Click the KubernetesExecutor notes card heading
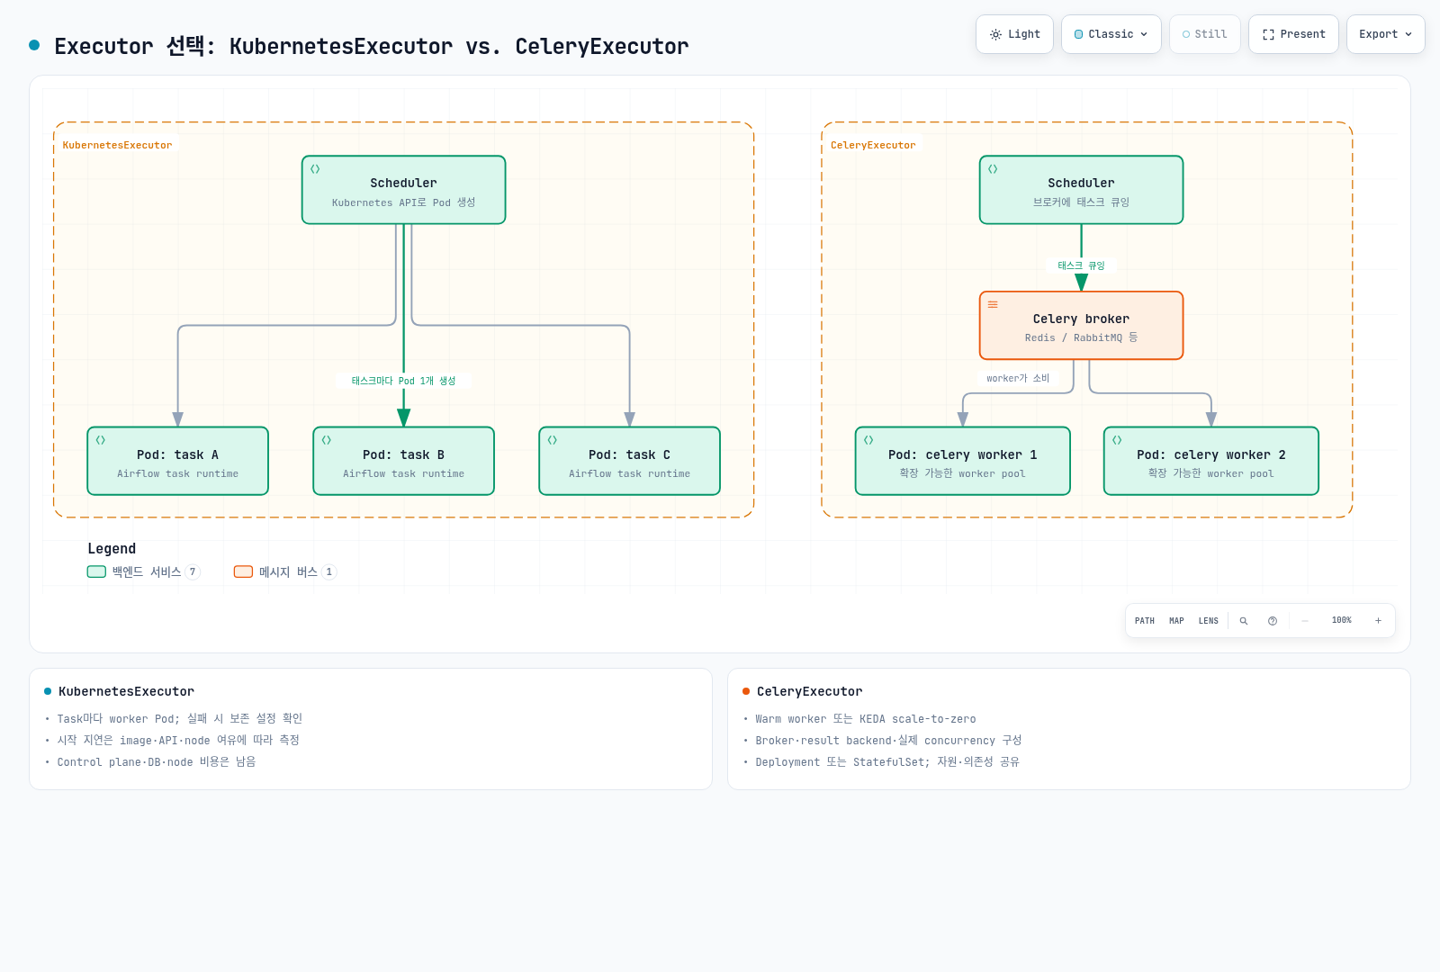 (126, 691)
